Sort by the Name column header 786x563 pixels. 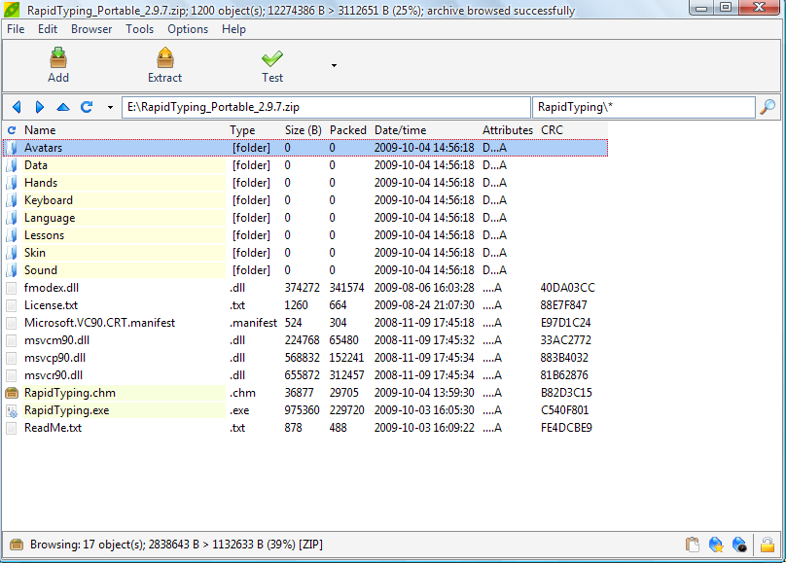click(40, 130)
